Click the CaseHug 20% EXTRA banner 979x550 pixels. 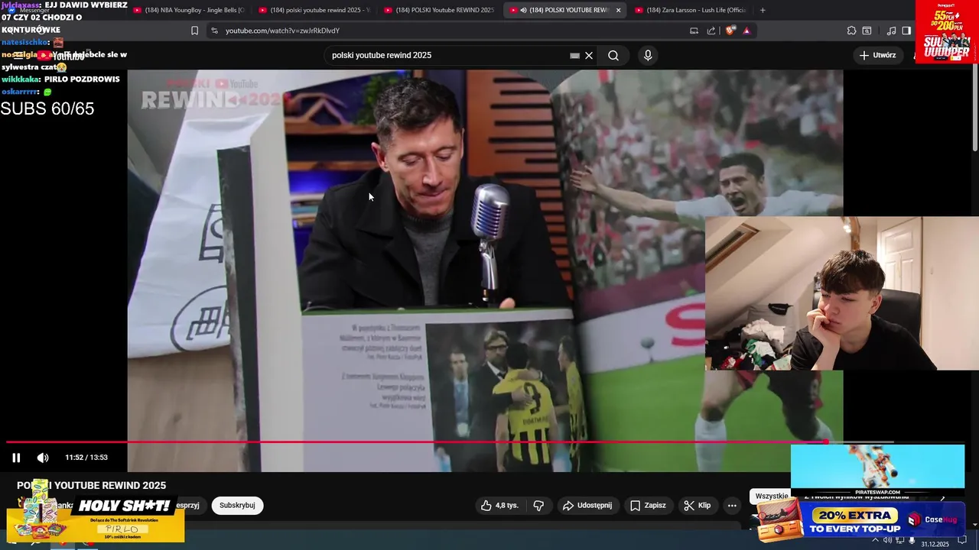point(862,521)
